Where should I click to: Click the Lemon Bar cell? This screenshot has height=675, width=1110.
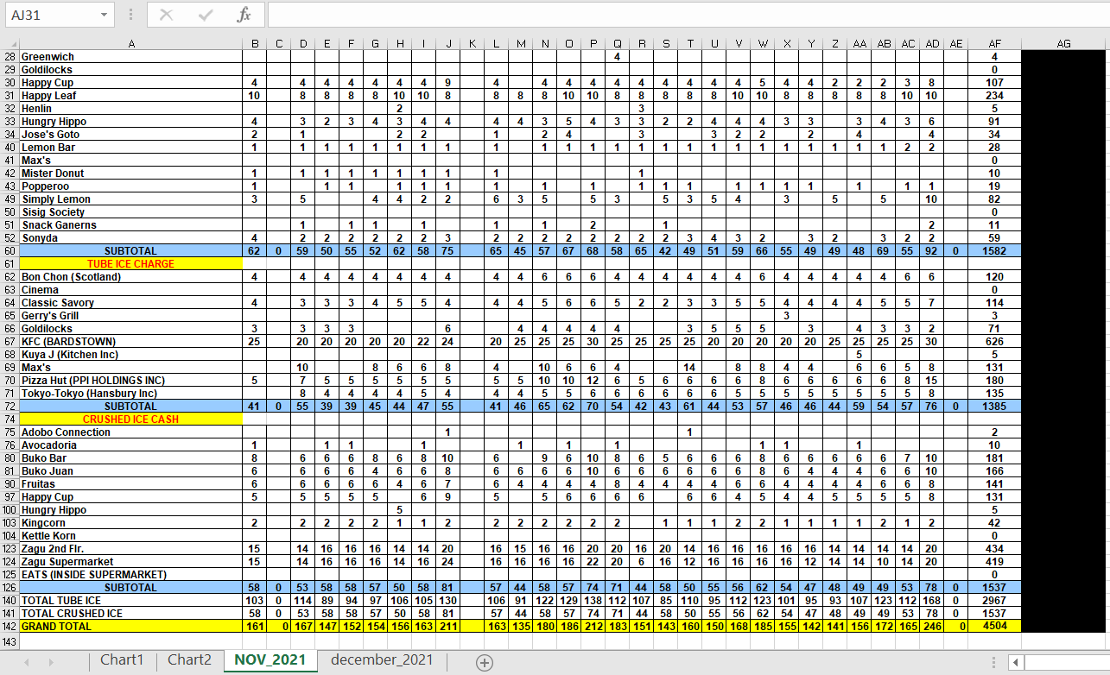pyautogui.click(x=130, y=148)
